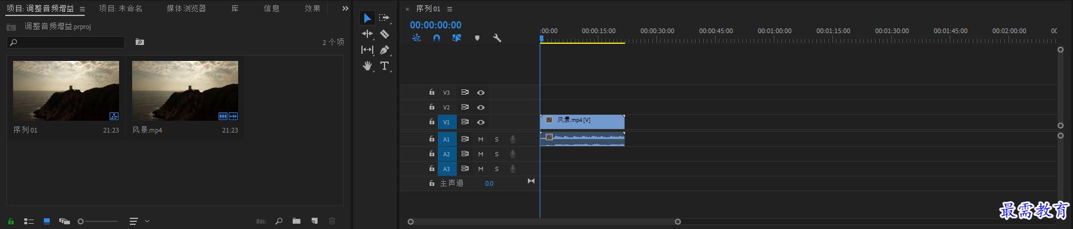This screenshot has width=1073, height=229.
Task: Target the V1 track header
Action: (x=447, y=122)
